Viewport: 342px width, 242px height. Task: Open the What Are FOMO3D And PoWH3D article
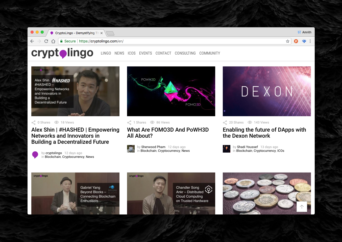(x=168, y=133)
